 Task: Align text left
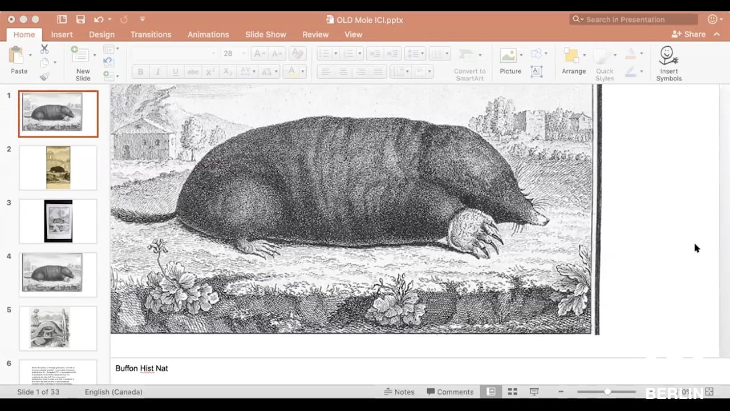(326, 71)
